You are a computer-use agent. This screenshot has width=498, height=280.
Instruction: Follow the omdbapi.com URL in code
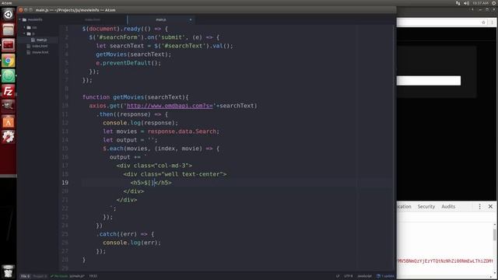170,106
